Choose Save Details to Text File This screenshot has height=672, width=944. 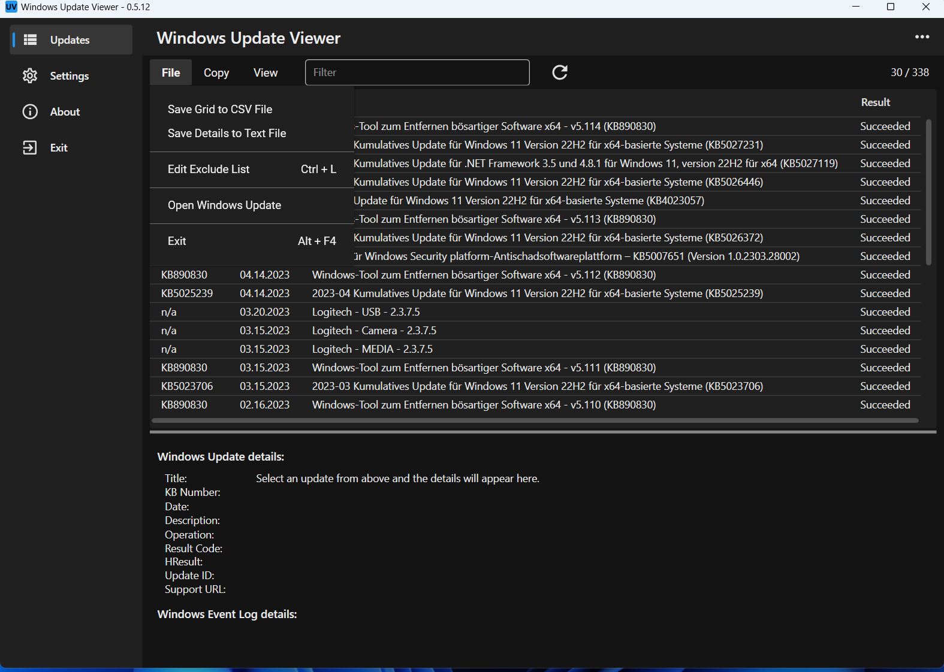coord(252,133)
